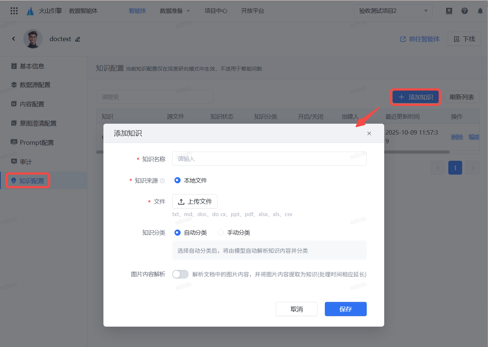Click the 上传文件 upload button
The width and height of the screenshot is (488, 347).
(x=195, y=202)
